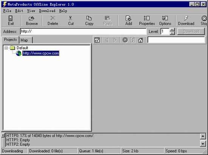Viewport: 208px width, 155px height.
Task: Open the Help menu
Action: pos(63,11)
